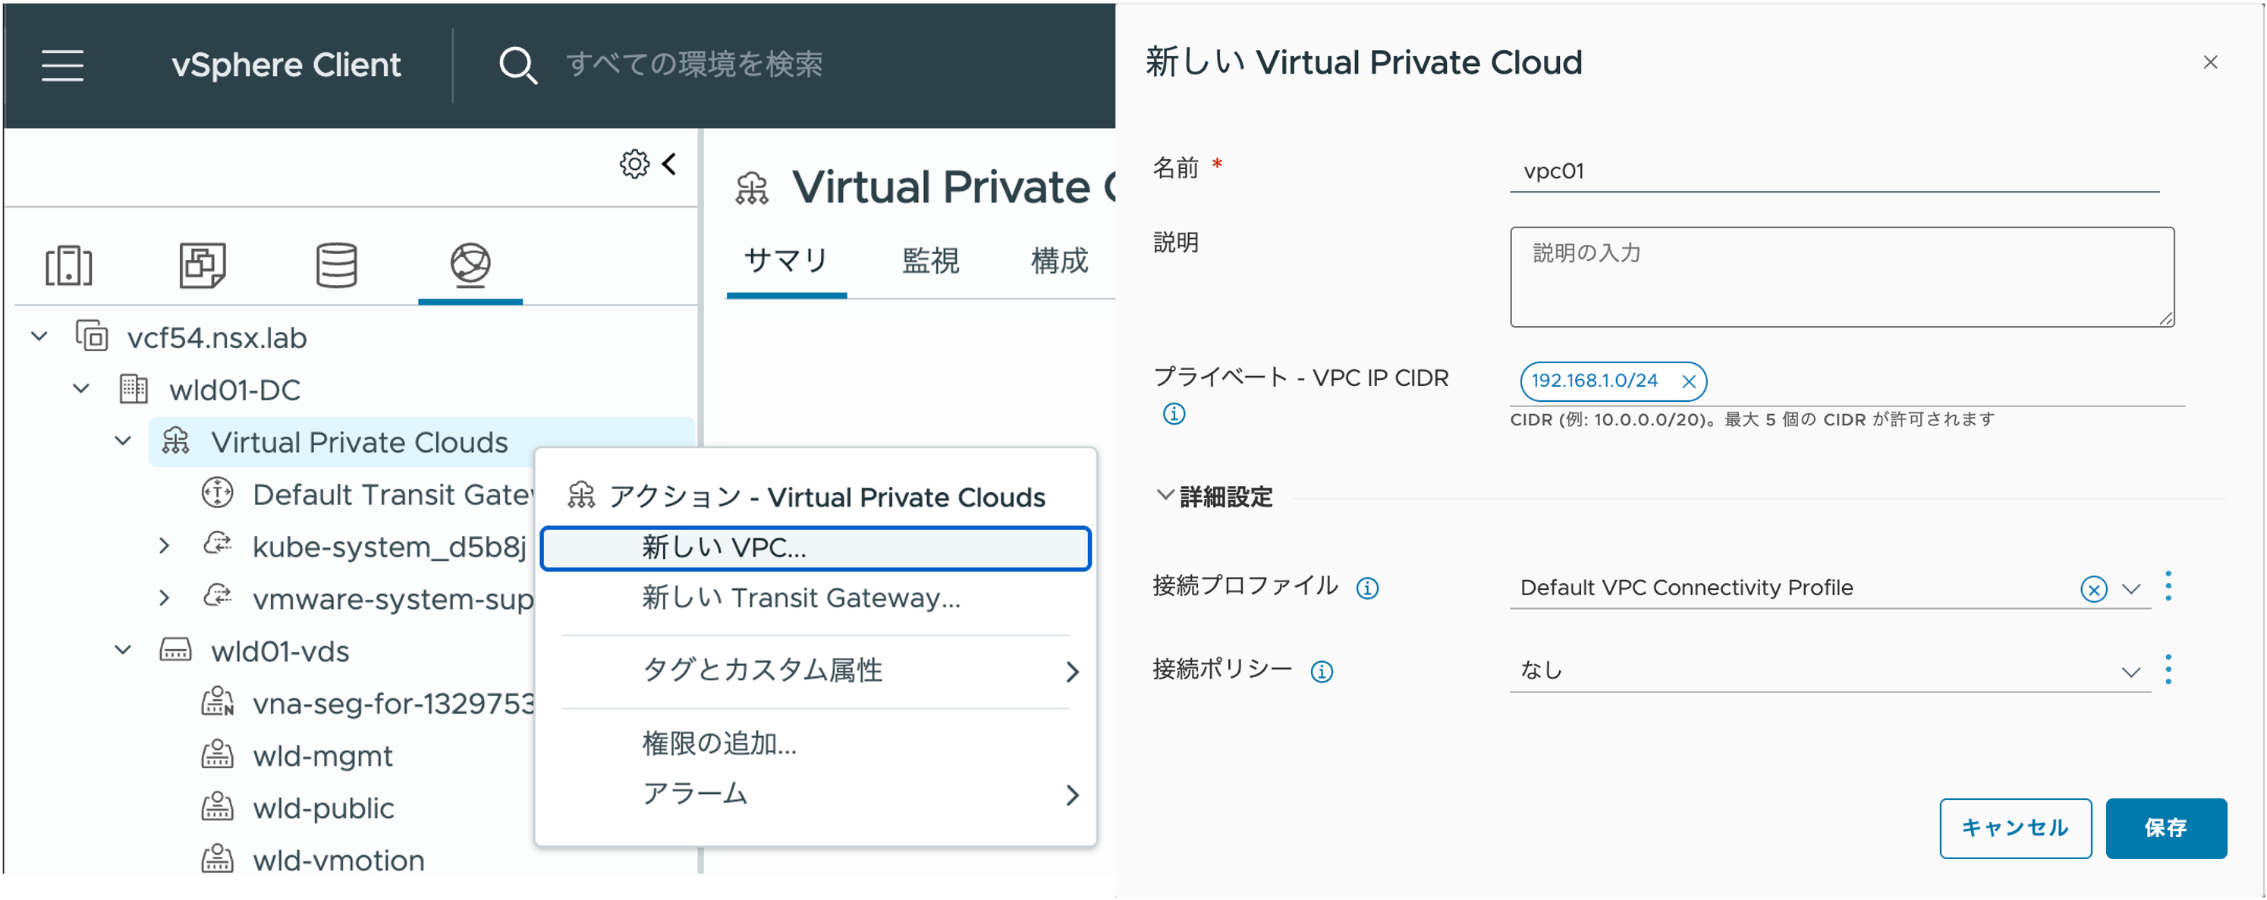Viewport: 2267px width, 900px height.
Task: Click the vSphere Client title link
Action: click(x=286, y=65)
